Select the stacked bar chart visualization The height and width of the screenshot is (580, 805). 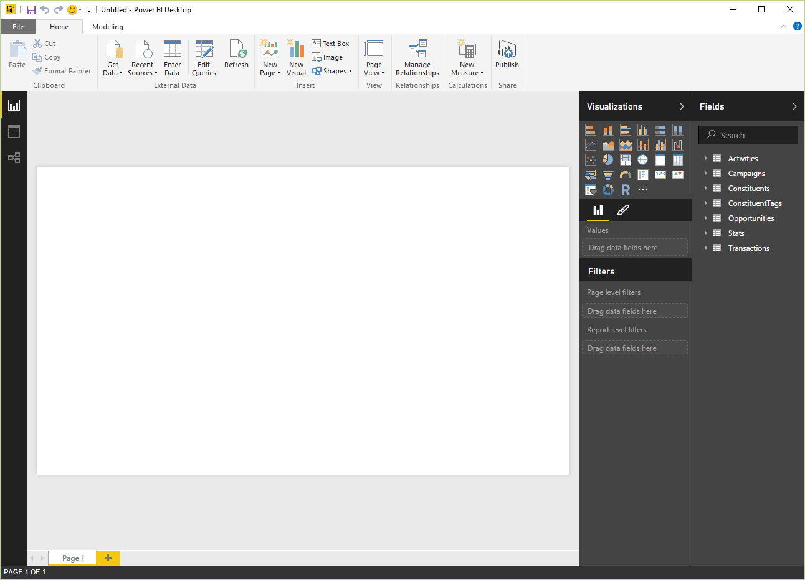(591, 130)
